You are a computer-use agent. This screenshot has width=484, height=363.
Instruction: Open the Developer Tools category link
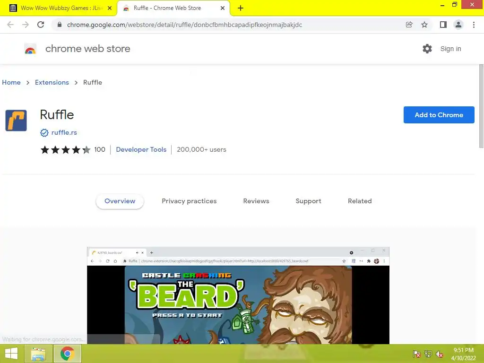click(141, 150)
